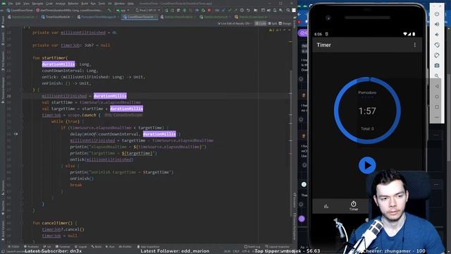Open the Refactor menu
This screenshot has width=451, height=254.
73,4
